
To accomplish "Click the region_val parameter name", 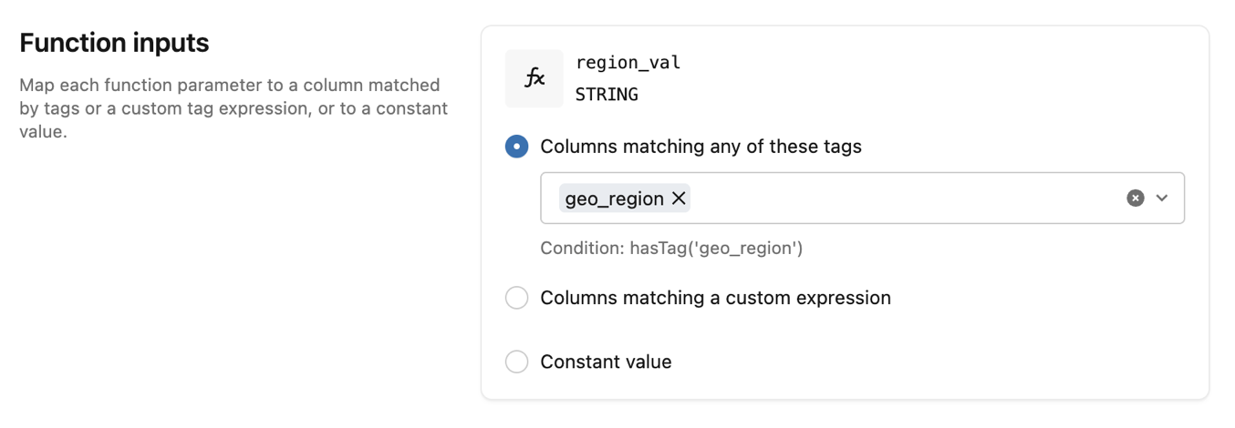I will [628, 63].
